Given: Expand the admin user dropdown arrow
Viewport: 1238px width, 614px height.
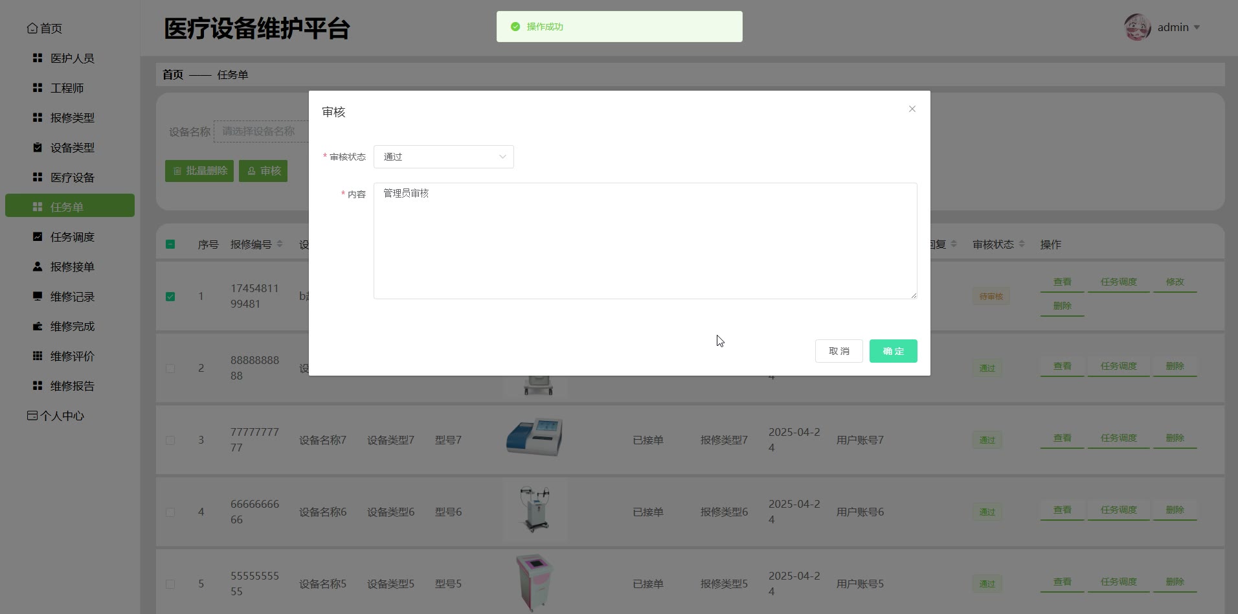Looking at the screenshot, I should pyautogui.click(x=1197, y=27).
